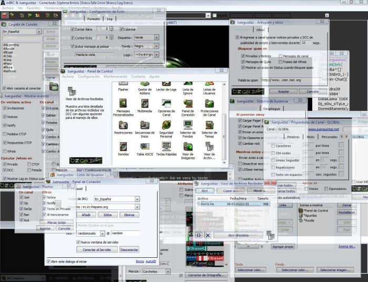
Task: Toggle Abrir carpeta al conectar checkbox
Action: pyautogui.click(x=4, y=88)
